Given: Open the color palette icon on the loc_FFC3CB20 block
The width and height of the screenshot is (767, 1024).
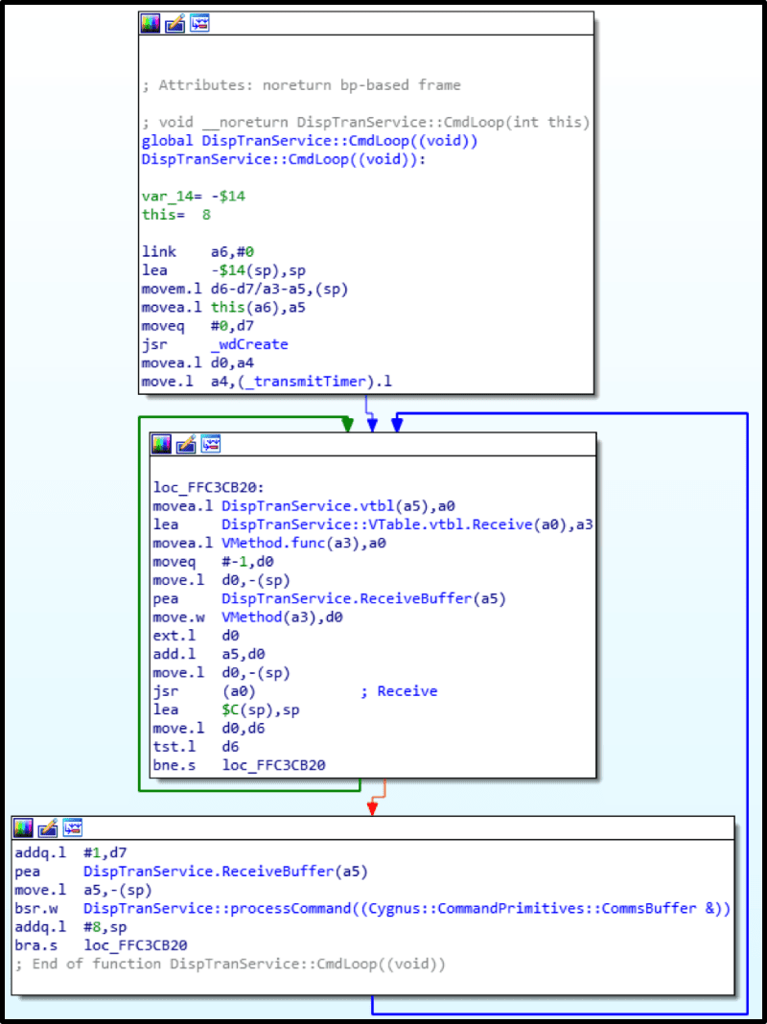Looking at the screenshot, I should [161, 444].
